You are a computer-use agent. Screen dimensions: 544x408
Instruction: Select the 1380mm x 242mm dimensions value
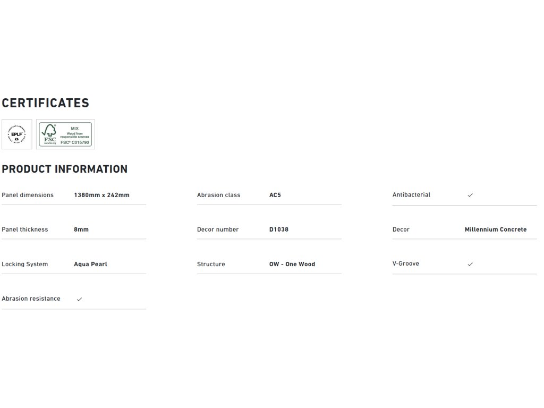pyautogui.click(x=101, y=195)
